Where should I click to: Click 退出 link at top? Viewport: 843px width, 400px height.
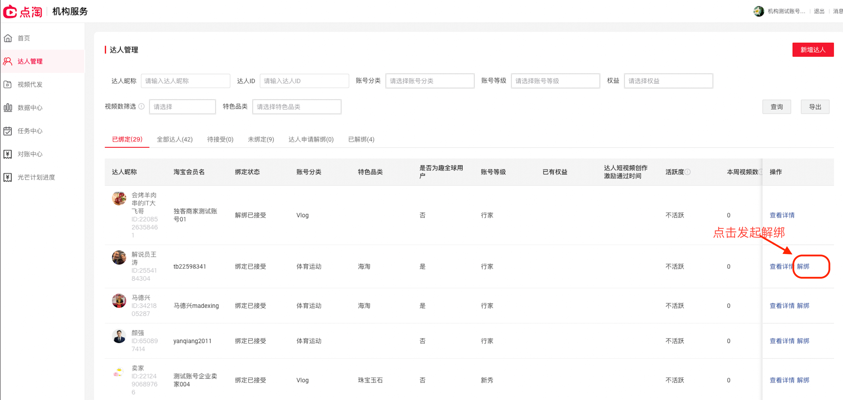point(819,11)
